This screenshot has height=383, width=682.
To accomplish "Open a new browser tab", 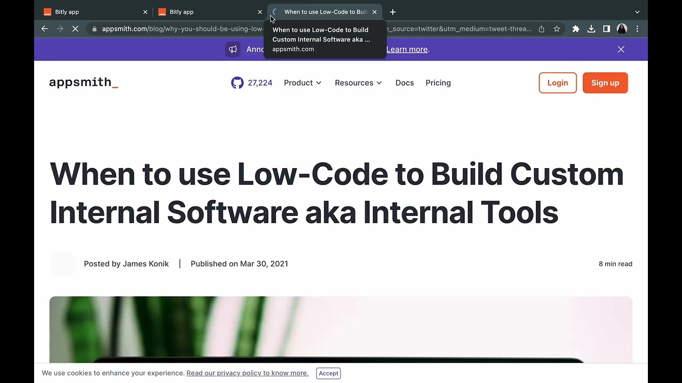I will click(393, 12).
